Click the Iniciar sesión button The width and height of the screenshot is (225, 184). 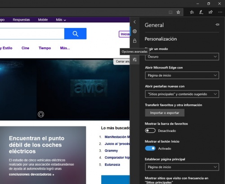tap(124, 34)
